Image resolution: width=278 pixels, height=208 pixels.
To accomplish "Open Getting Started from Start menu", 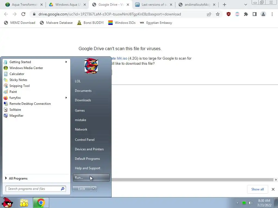I will click(20, 62).
